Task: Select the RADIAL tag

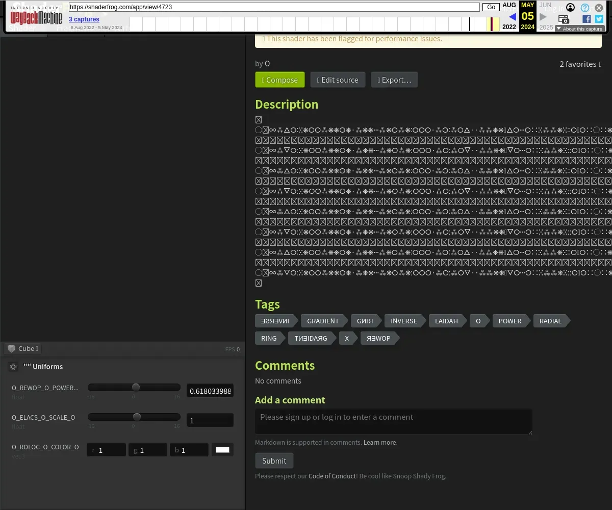Action: [x=550, y=321]
